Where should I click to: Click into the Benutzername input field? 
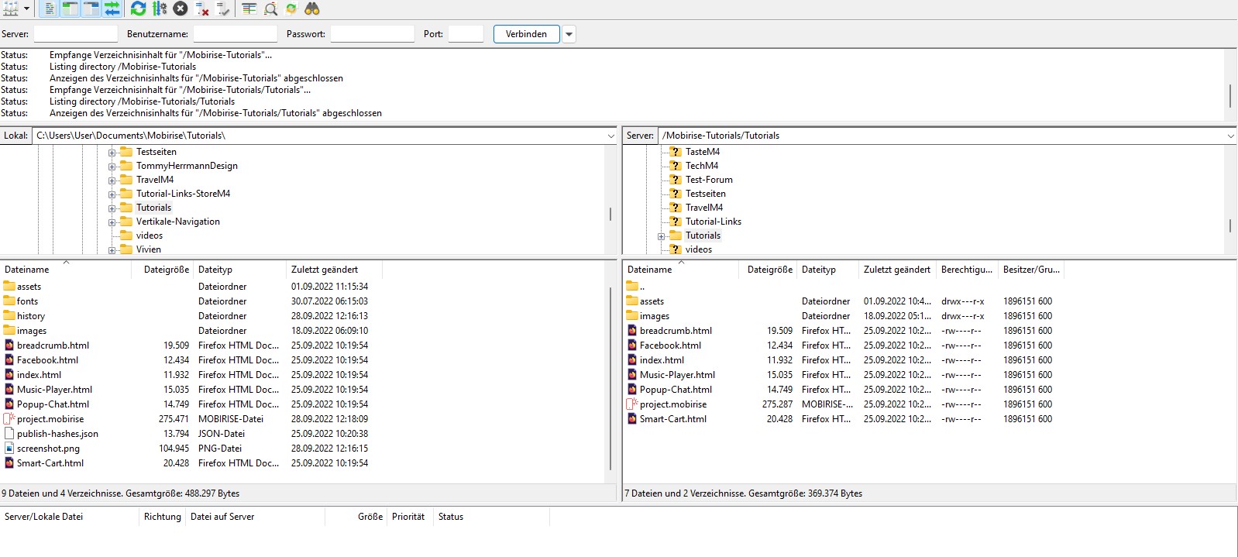235,34
